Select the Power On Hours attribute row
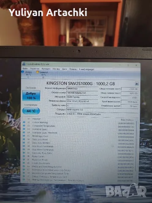This screenshot has width=152, height=203. coord(79,160)
